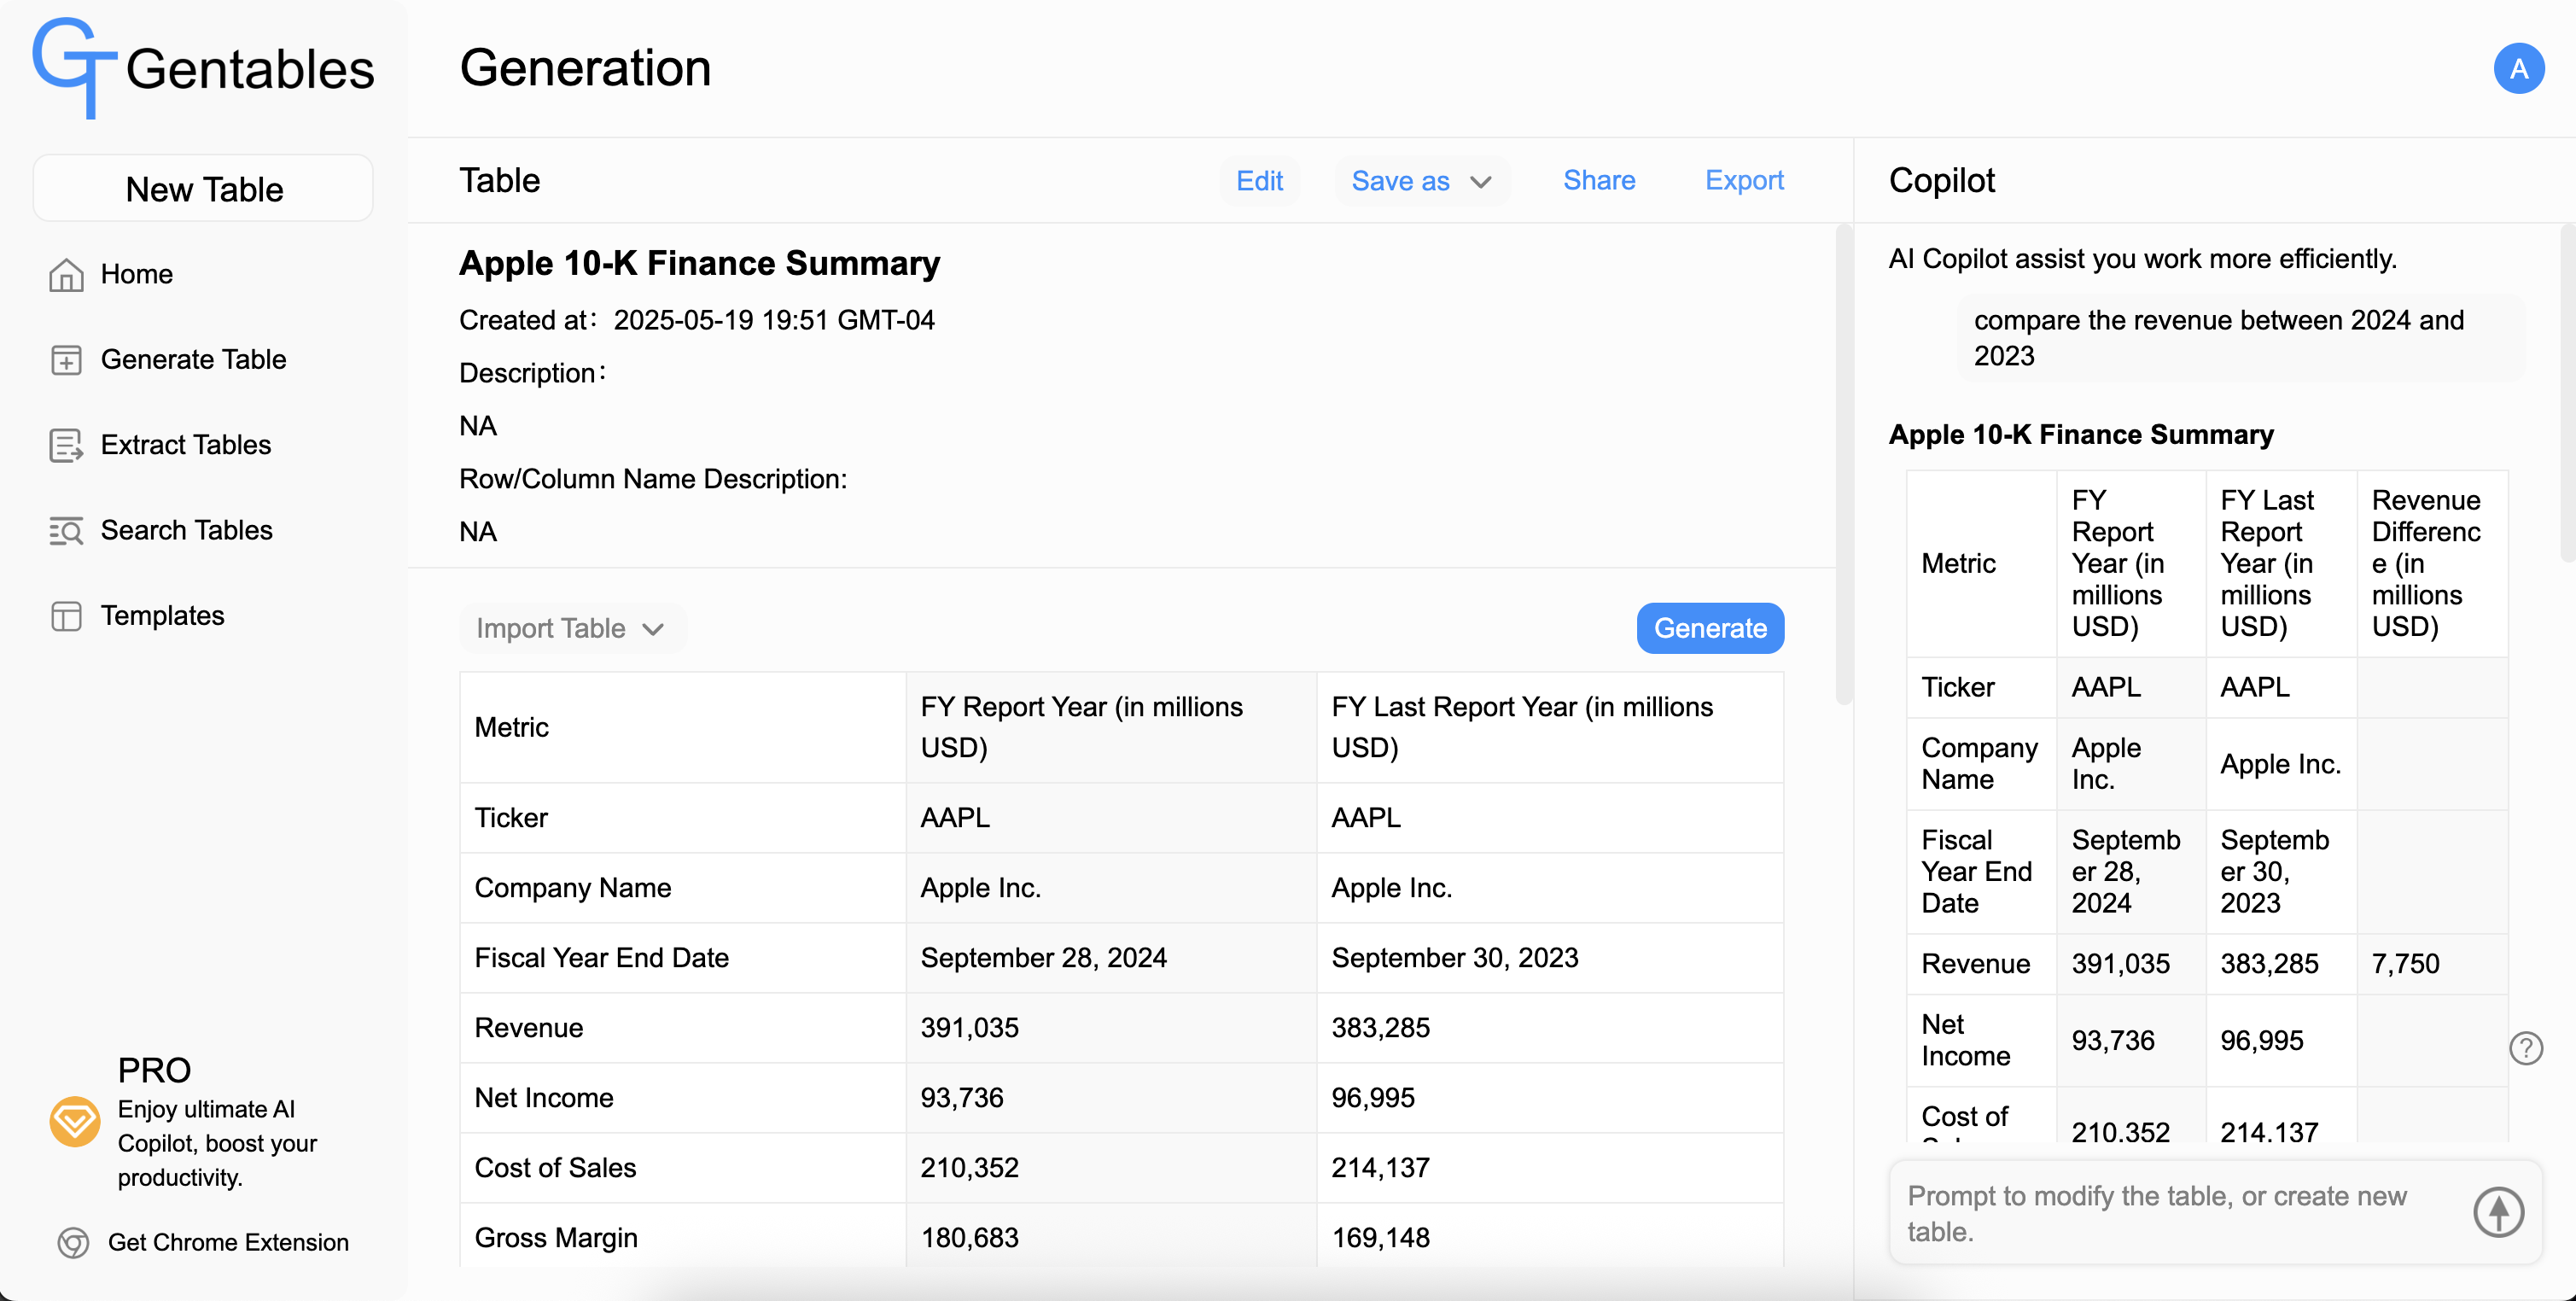Screen dimensions: 2576x1301
Task: Click the Home house icon
Action: (66, 275)
